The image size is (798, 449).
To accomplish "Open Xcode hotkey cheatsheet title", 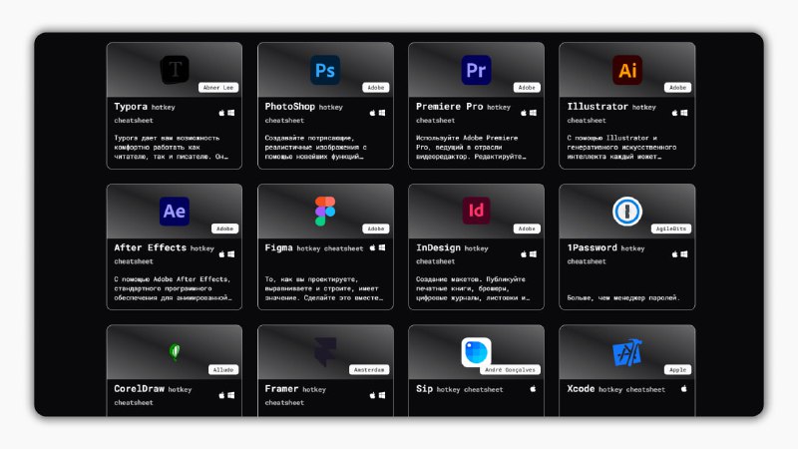I will point(616,389).
